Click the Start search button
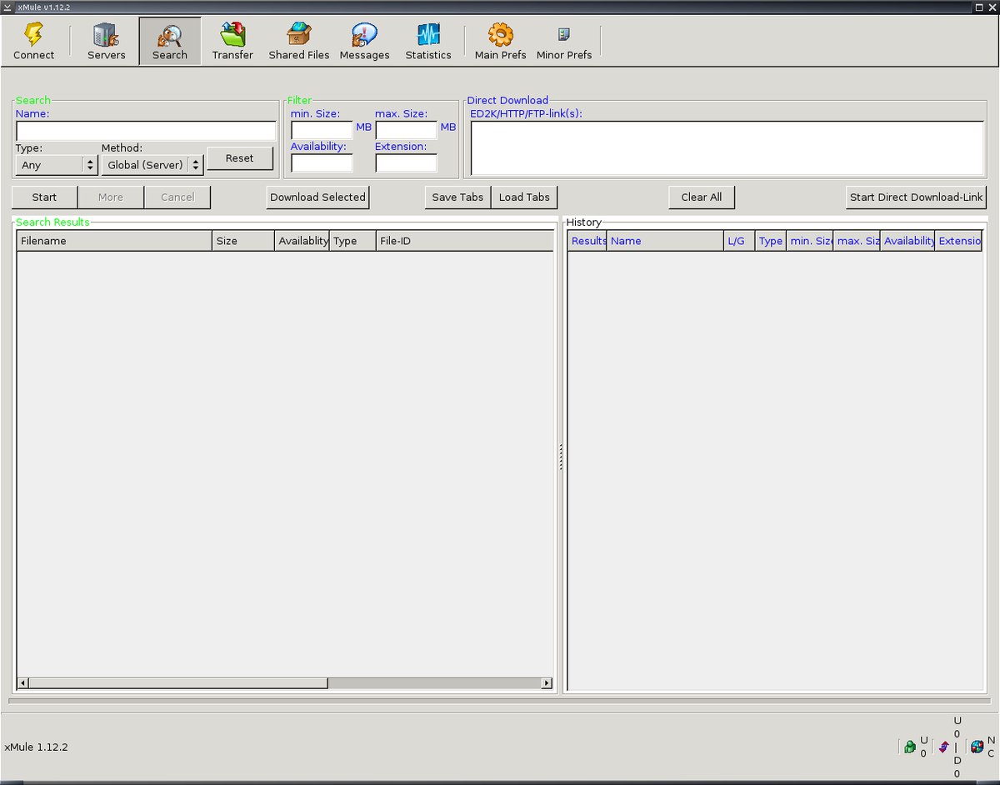The image size is (1000, 785). tap(44, 197)
